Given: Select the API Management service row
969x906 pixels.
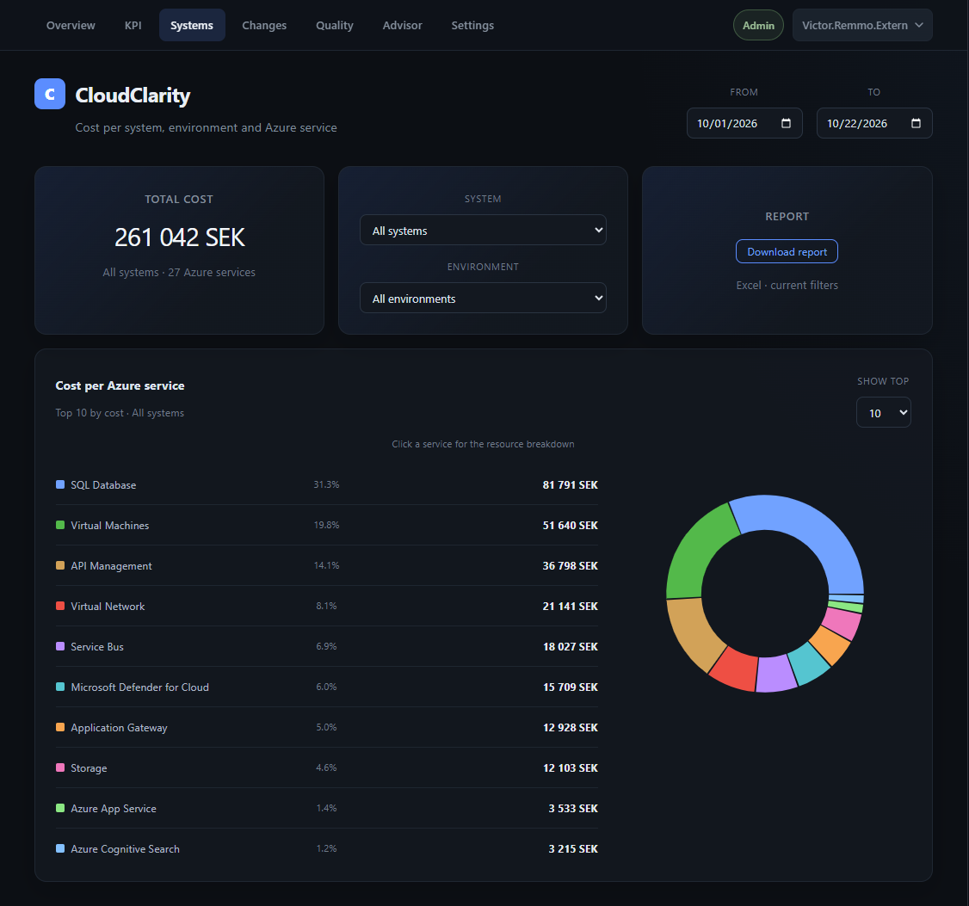Looking at the screenshot, I should tap(327, 565).
